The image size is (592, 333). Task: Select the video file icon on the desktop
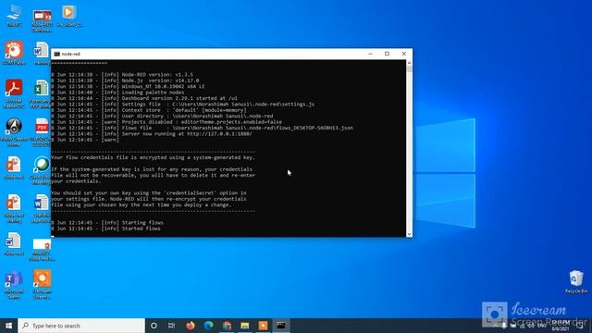click(x=69, y=16)
